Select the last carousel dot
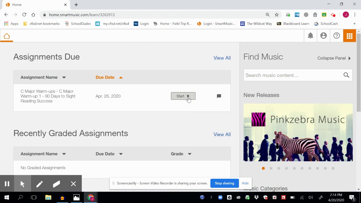The height and width of the screenshot is (203, 361). [333, 168]
